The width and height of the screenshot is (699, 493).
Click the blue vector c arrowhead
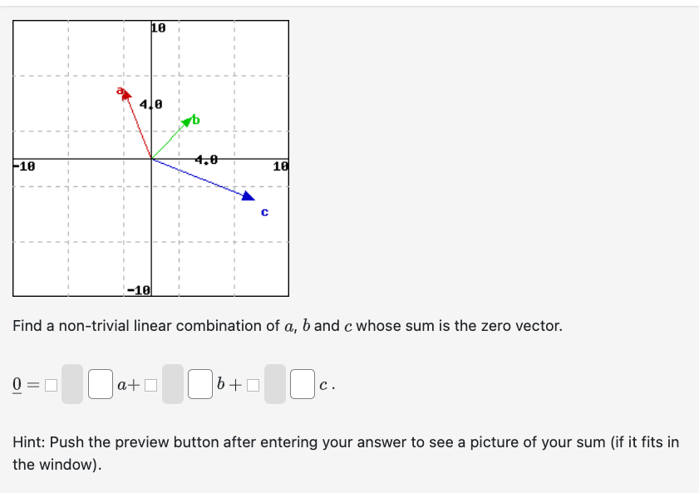point(247,197)
